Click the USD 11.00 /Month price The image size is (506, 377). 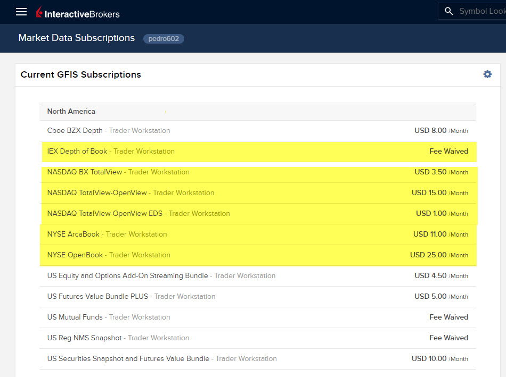[x=440, y=234]
